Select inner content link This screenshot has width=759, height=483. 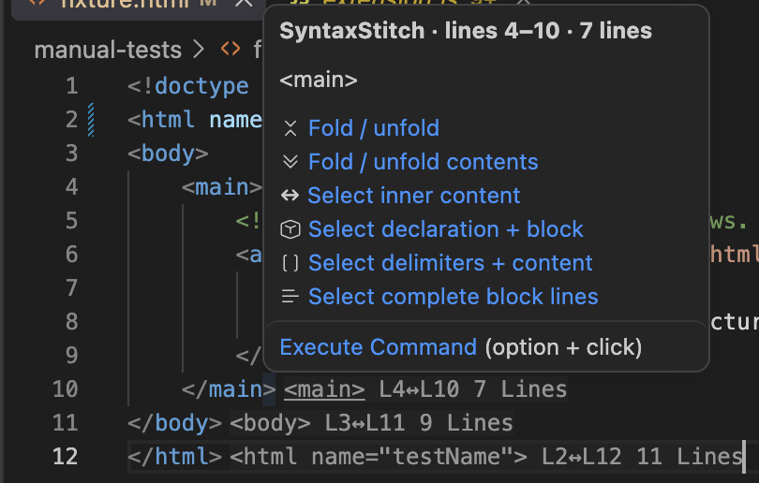414,196
